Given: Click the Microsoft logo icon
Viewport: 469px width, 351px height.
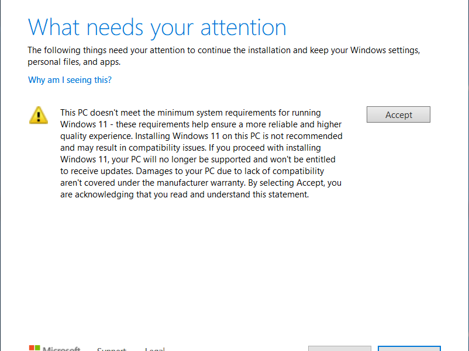Looking at the screenshot, I should coord(35,348).
